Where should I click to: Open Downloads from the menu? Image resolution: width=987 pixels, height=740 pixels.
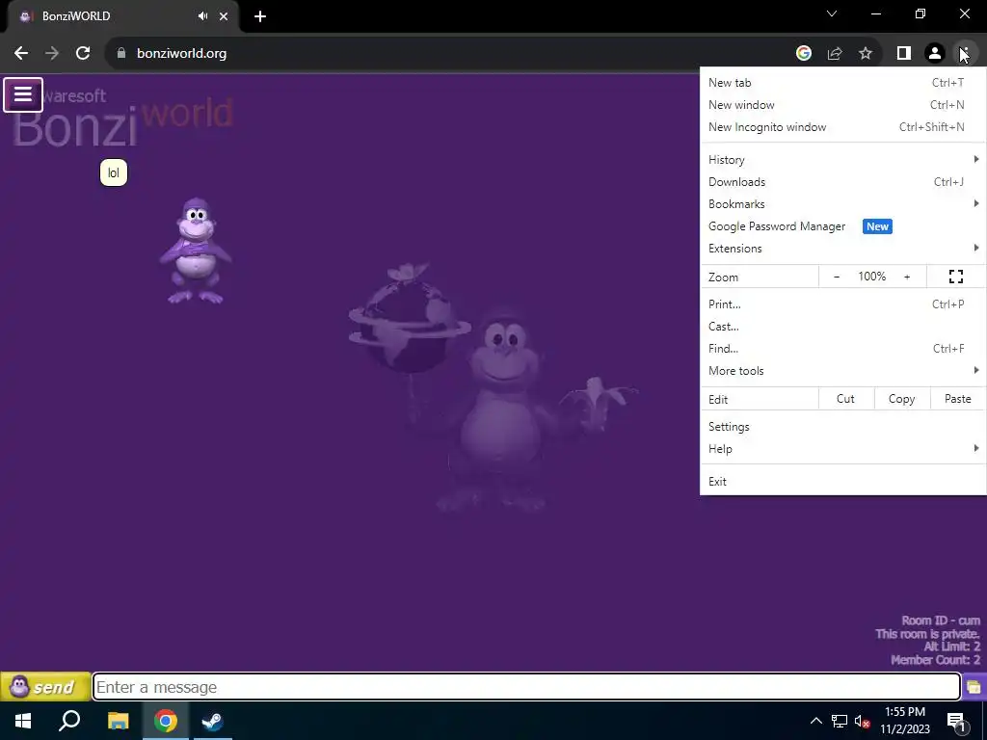[842, 182]
